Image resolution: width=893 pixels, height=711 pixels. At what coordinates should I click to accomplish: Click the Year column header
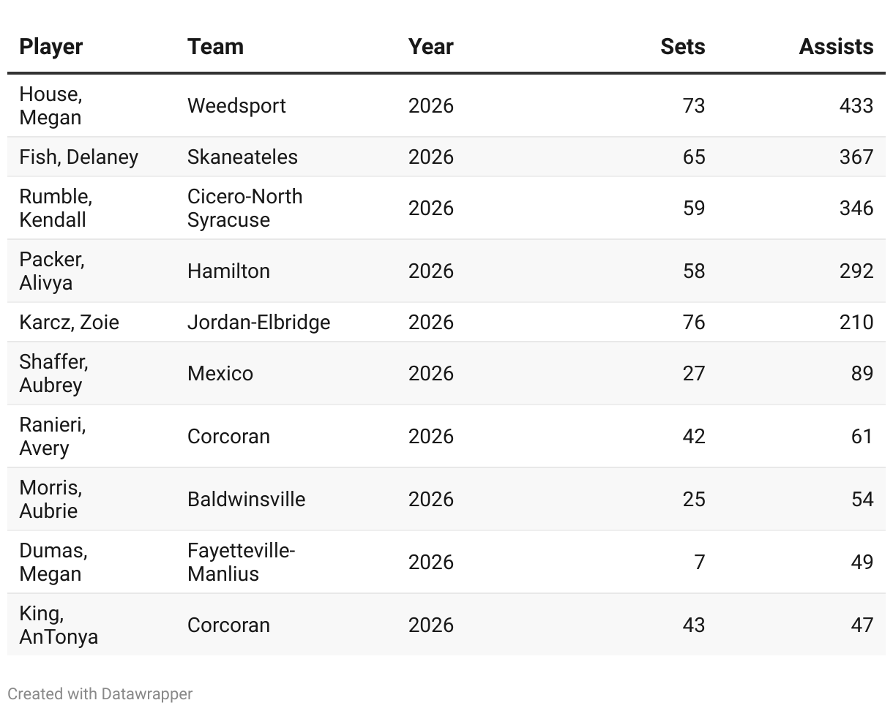point(430,47)
